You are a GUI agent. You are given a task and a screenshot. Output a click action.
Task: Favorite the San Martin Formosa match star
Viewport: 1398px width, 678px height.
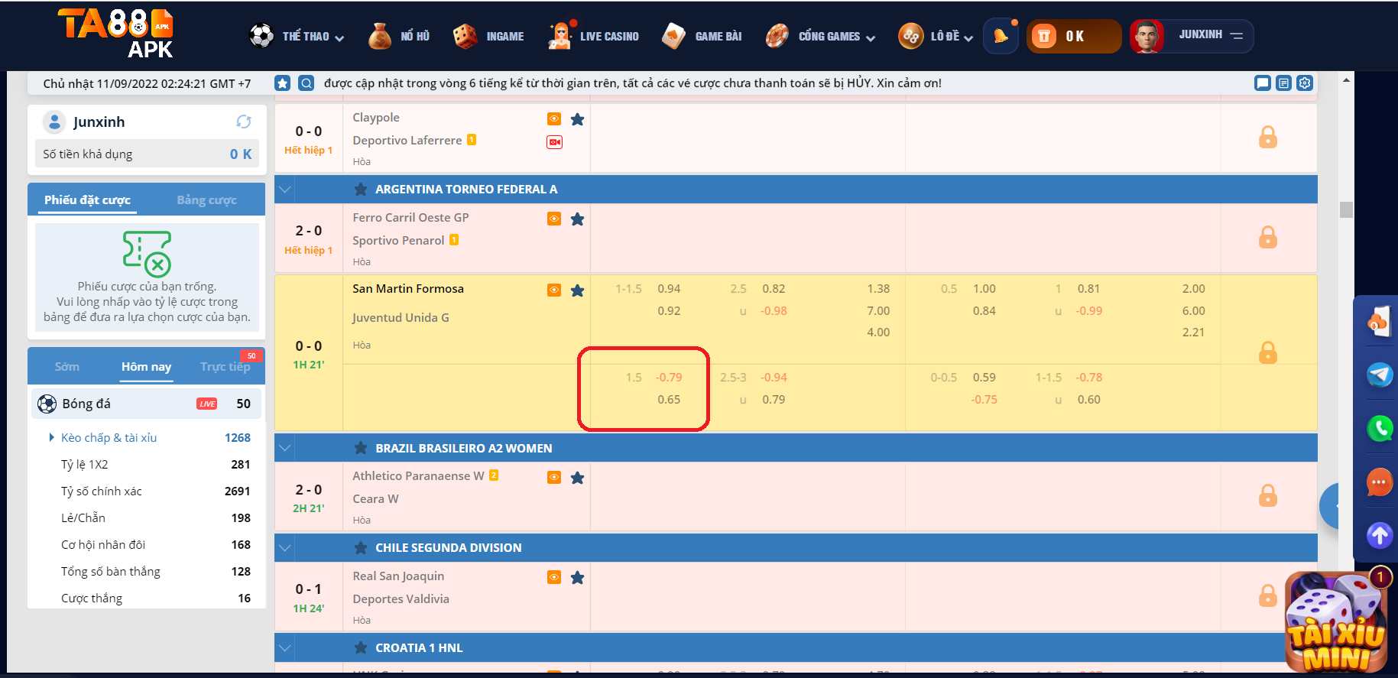[x=577, y=290]
